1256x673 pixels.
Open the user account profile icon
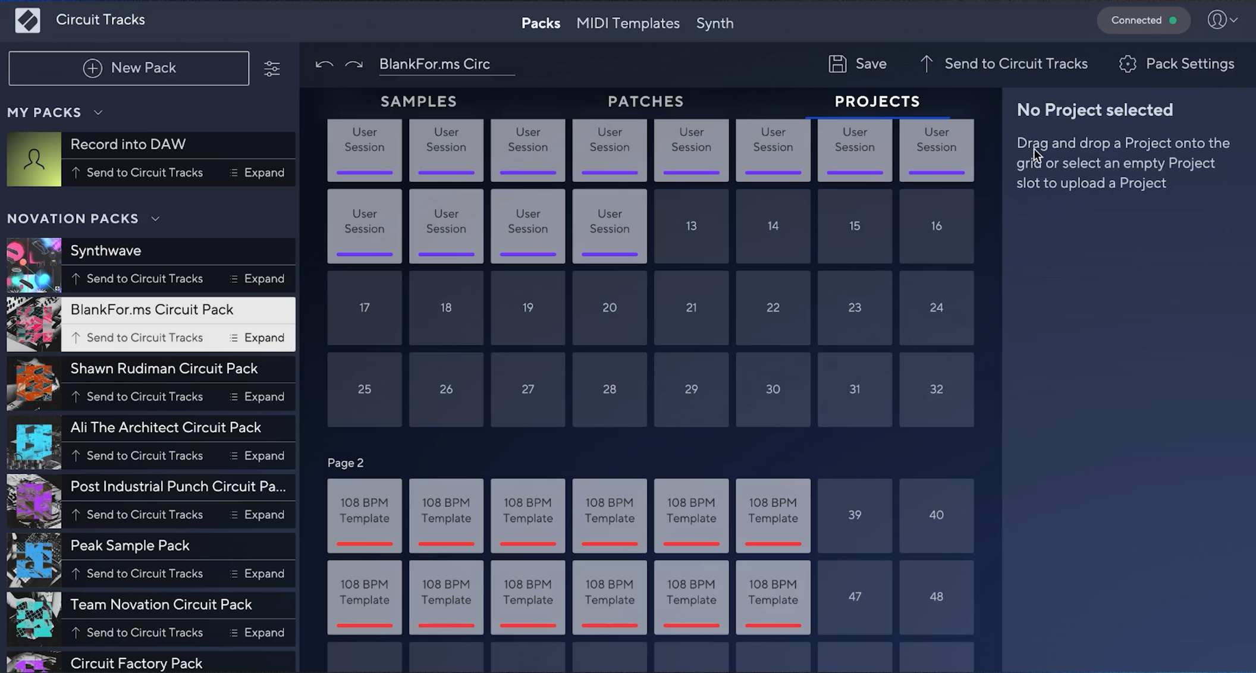coord(1217,20)
